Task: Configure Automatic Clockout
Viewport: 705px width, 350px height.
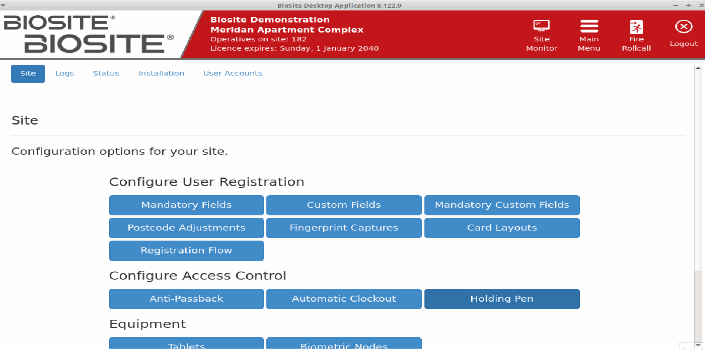Action: click(344, 299)
